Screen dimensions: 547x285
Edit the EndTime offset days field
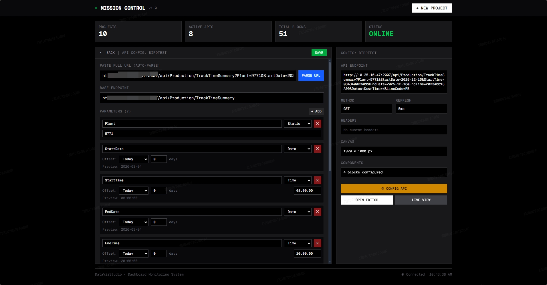coord(158,254)
